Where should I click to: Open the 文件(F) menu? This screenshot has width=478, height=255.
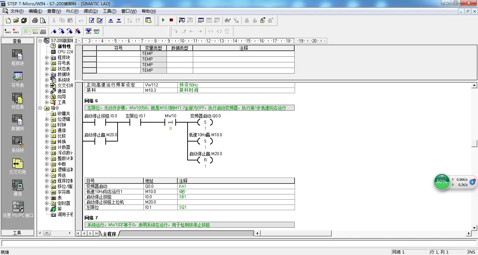click(x=17, y=11)
